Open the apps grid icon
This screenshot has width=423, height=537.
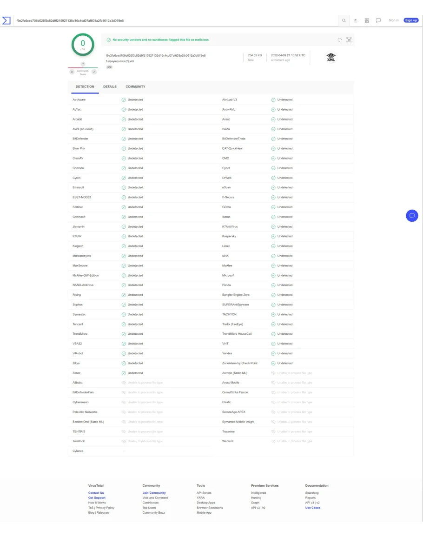point(367,20)
